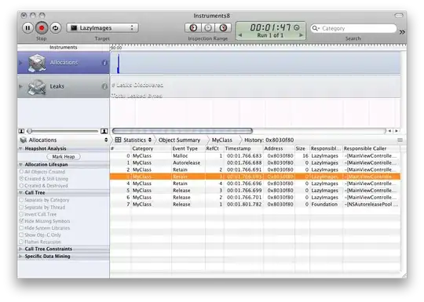Screen dimensions: 424x302
Task: Open Allocations instrument info button
Action: tap(104, 63)
